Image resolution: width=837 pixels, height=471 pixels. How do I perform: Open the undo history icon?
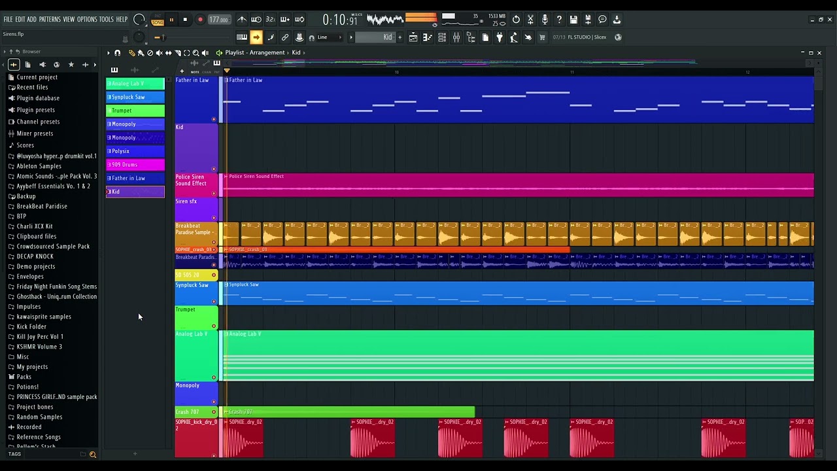tap(516, 20)
